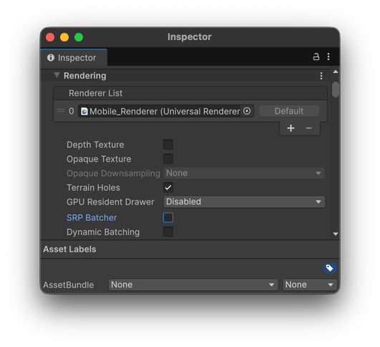Viewport: 380px width, 347px height.
Task: Collapse the Rendering section foldout triangle
Action: tap(57, 75)
